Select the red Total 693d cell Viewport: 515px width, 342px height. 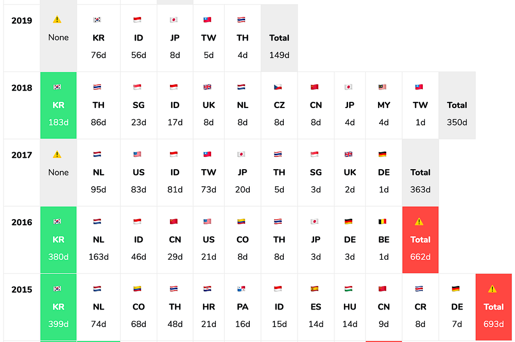494,307
